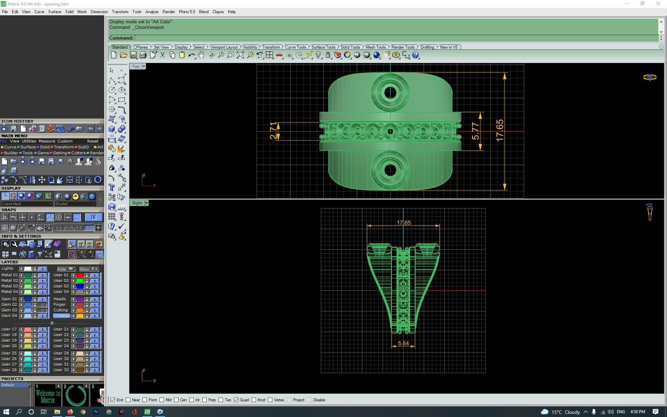667x417 pixels.
Task: Click the User 01 red color swatch
Action: [x=80, y=275]
